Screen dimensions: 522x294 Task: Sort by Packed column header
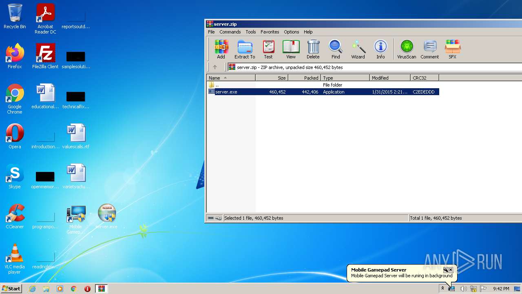pos(305,78)
